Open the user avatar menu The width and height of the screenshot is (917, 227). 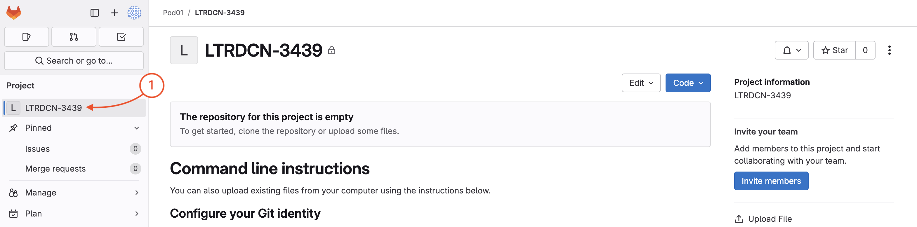(x=134, y=13)
